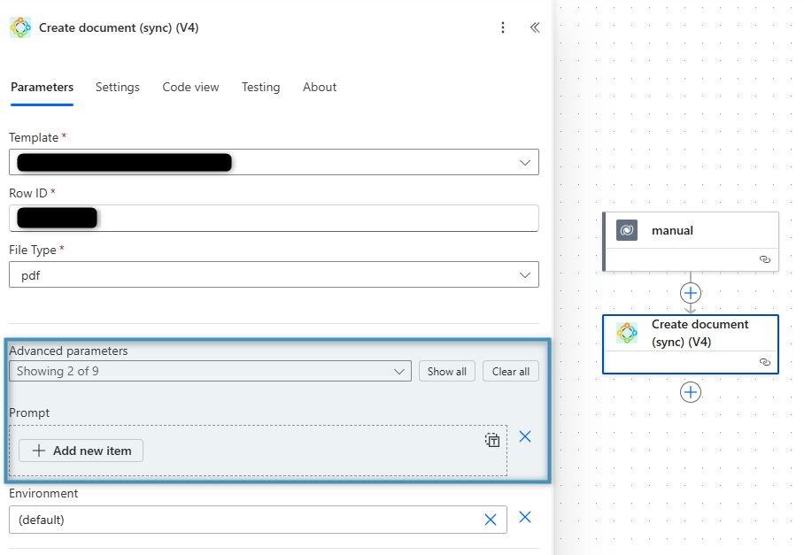Screen dimensions: 804x555
Task: Switch to the Settings tab
Action: (x=117, y=87)
